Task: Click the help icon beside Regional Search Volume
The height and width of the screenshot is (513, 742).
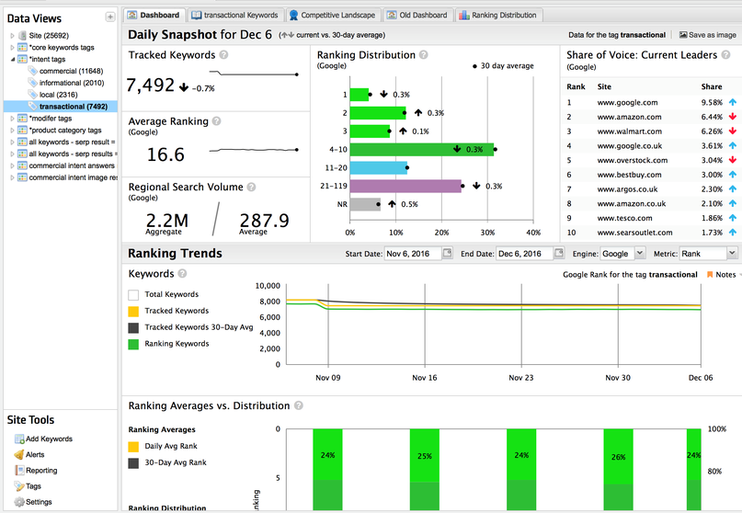Action: pos(251,187)
